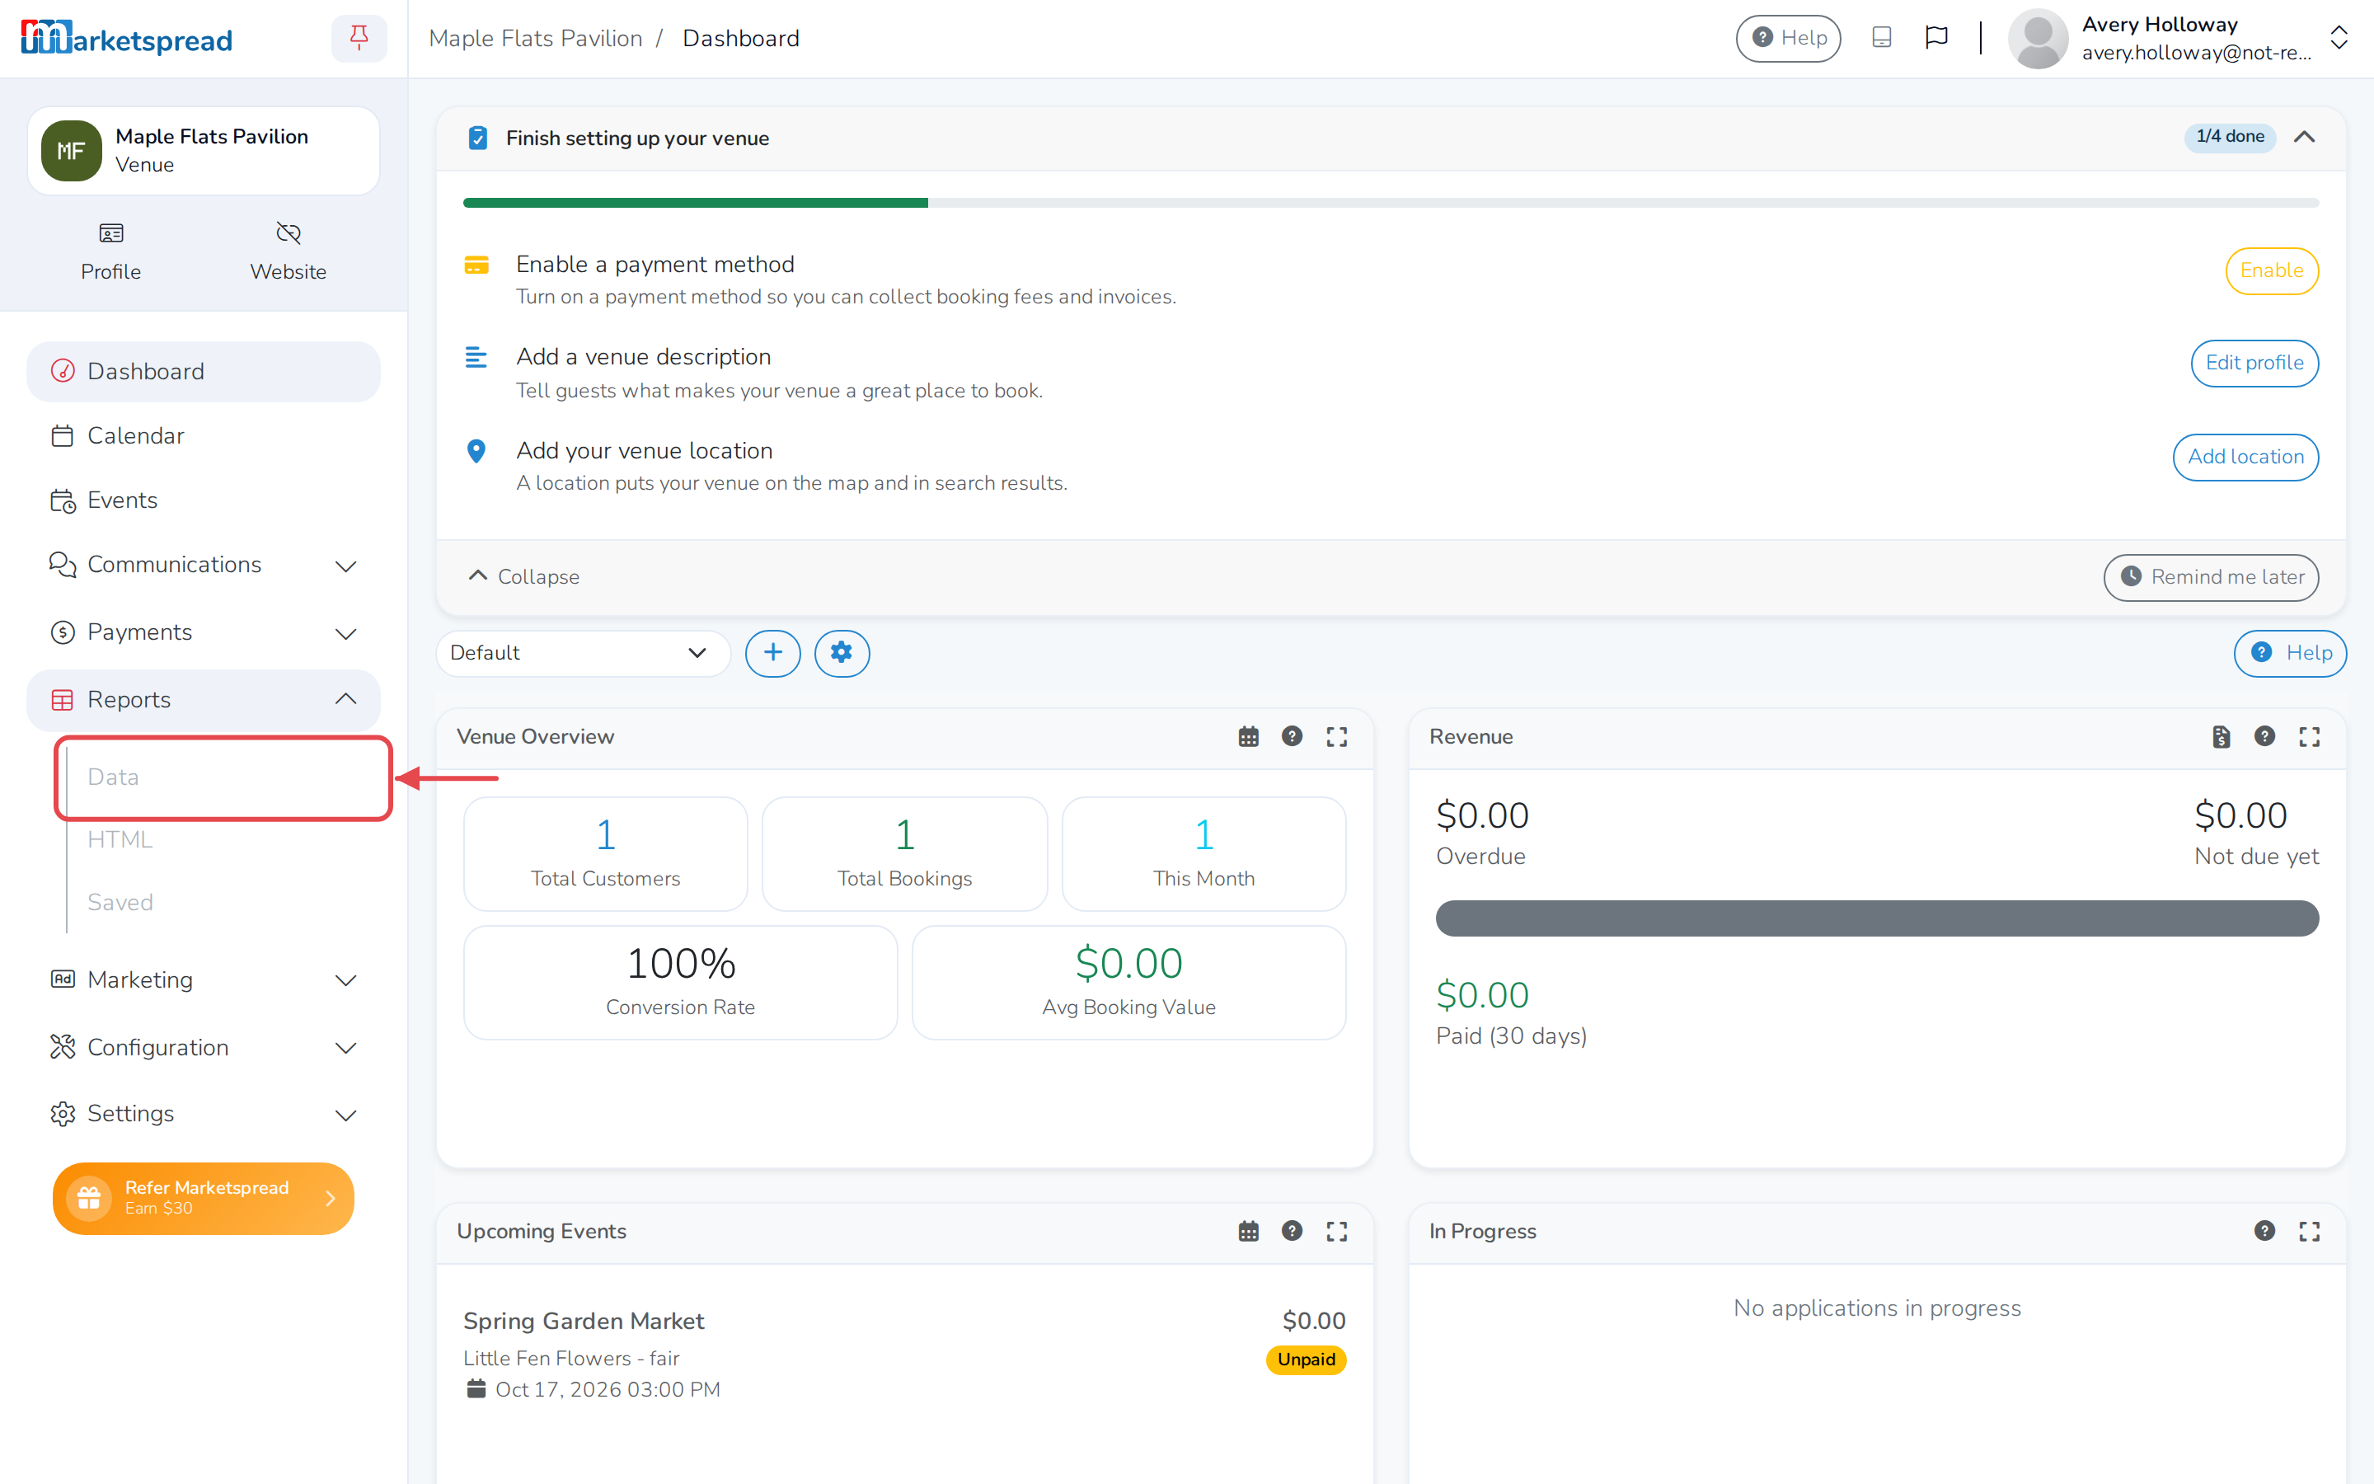Collapse setup panel with top chevron
Screen dimensions: 2374x1484
pos(2305,138)
